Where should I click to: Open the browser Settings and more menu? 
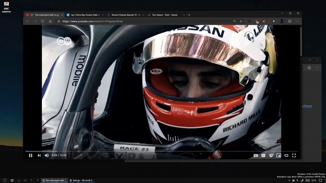pos(297,21)
